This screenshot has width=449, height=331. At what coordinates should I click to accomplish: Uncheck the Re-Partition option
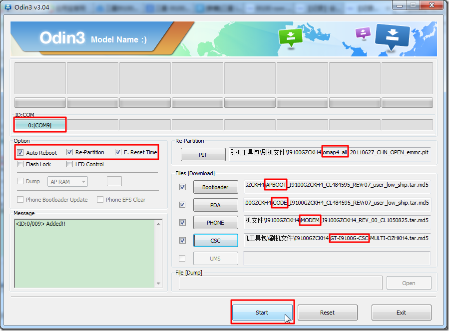click(x=69, y=152)
